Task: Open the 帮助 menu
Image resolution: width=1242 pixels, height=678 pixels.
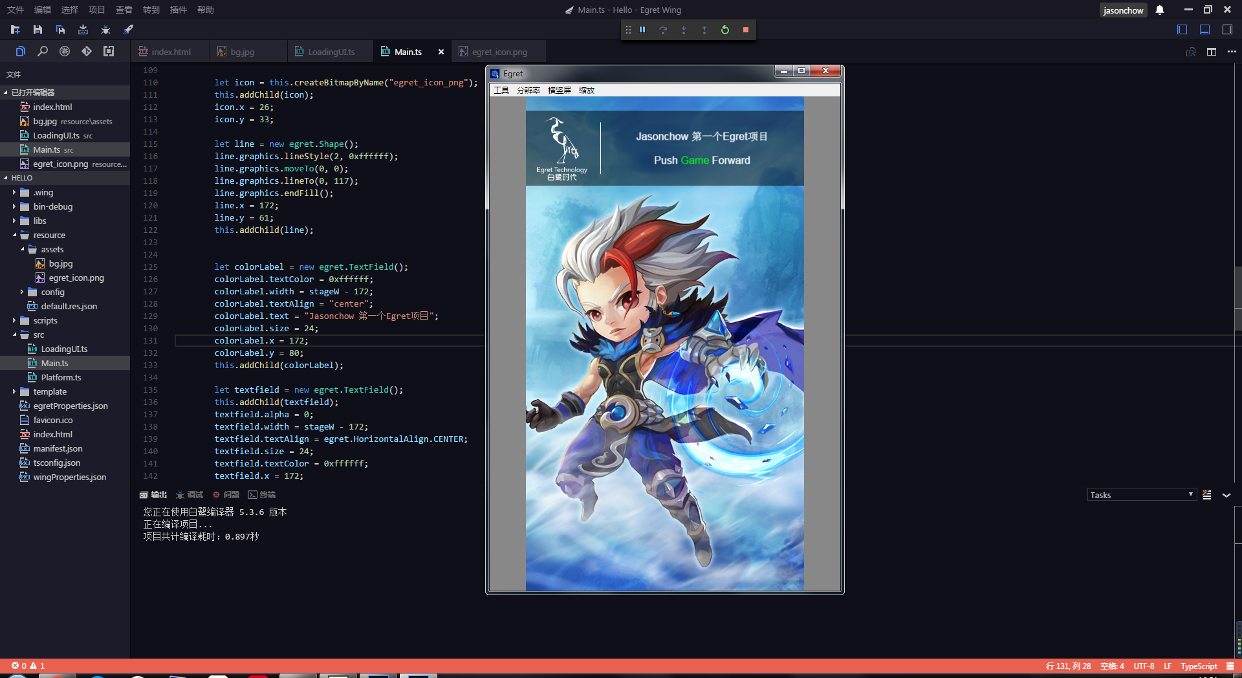Action: tap(206, 10)
